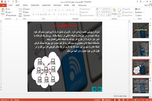The image size is (152, 101).
Task: Click zoom percentage 70% button
Action: coord(147,100)
